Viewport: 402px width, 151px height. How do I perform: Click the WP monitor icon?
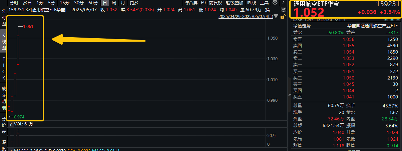pyautogui.click(x=284, y=10)
